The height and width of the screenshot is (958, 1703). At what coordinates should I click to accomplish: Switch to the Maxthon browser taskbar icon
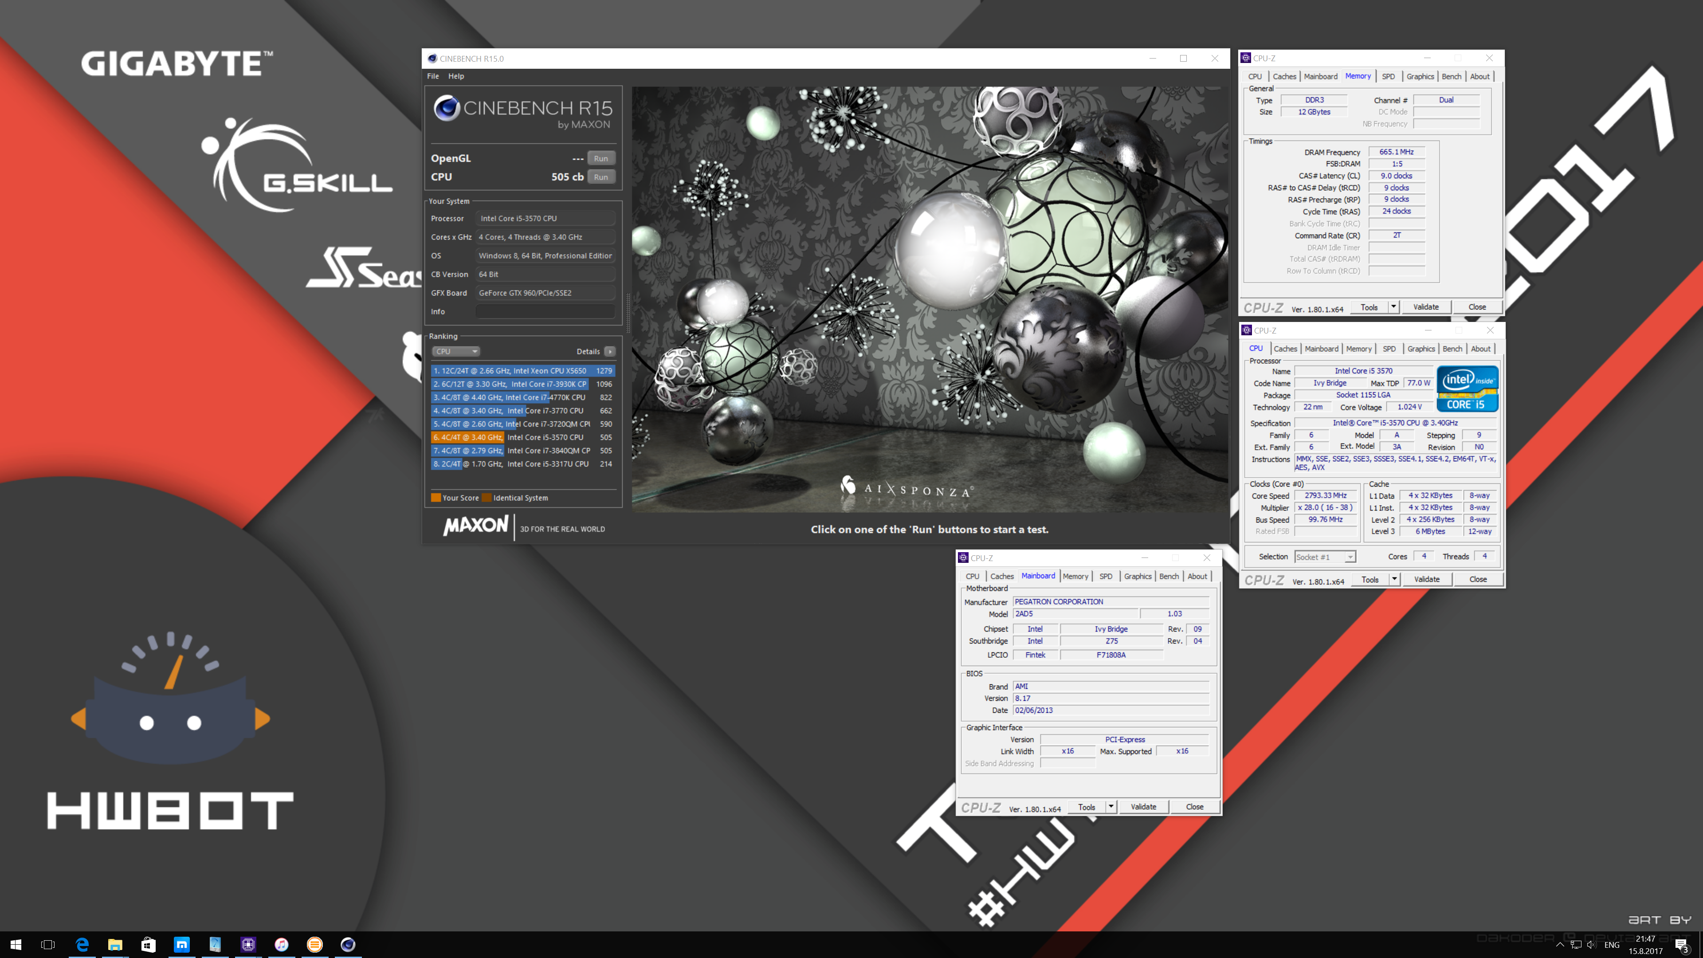pos(182,945)
